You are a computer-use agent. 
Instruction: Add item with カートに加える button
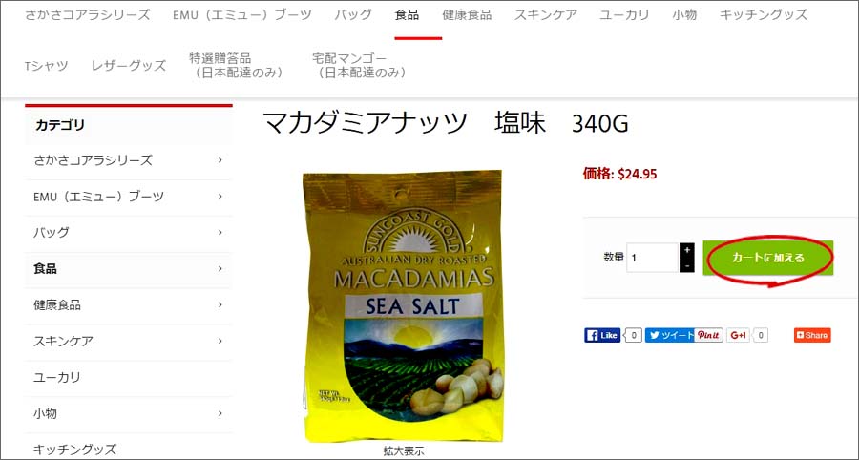click(768, 258)
